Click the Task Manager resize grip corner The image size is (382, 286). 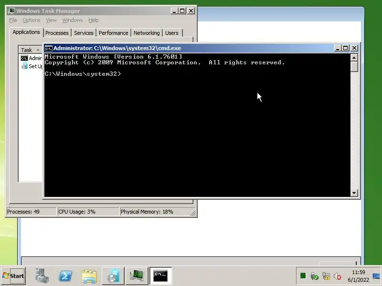193,213
